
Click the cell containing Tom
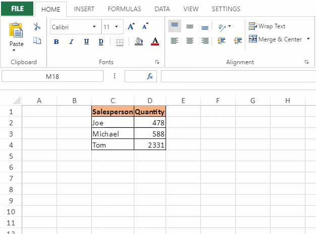click(113, 145)
